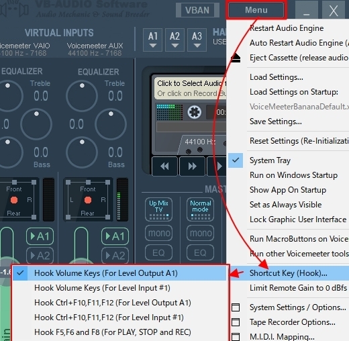Viewport: 349px width, 341px height.
Task: Click orange pan dot in AUX Front/Rear panel
Action: tap(88, 200)
